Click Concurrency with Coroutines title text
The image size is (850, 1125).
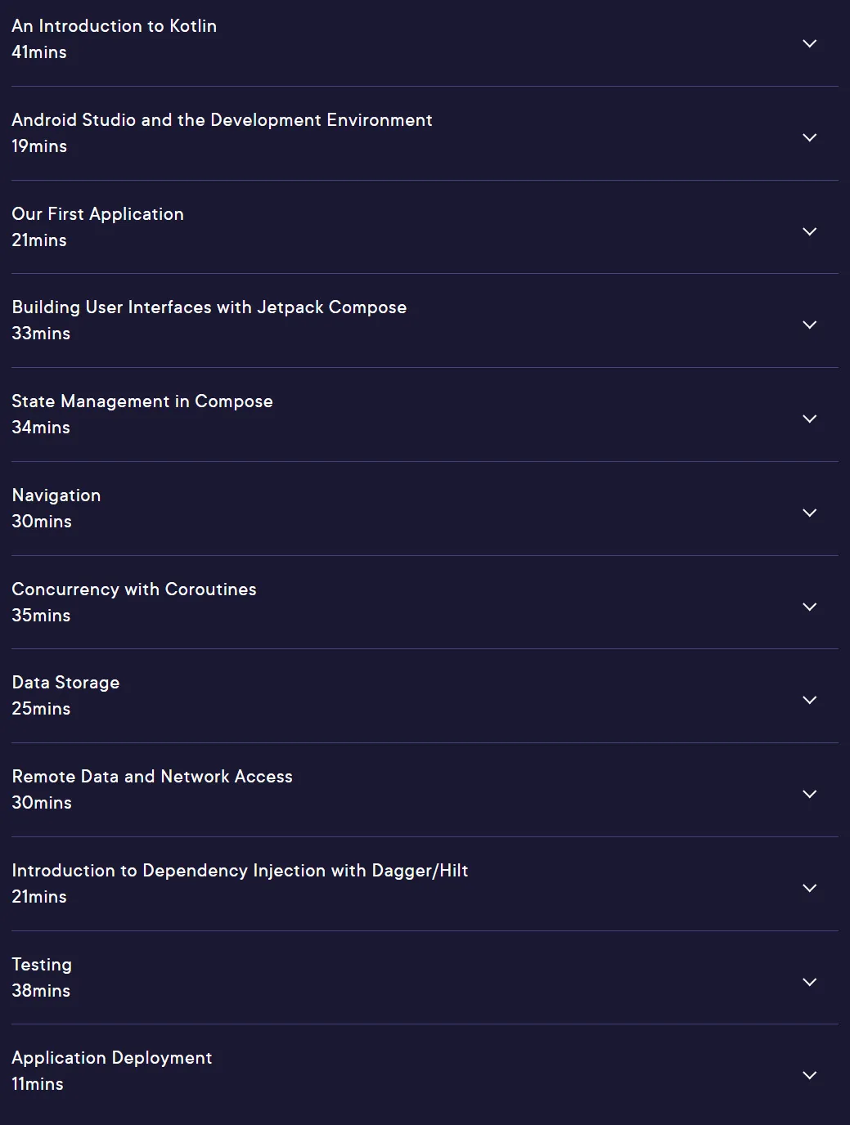134,589
